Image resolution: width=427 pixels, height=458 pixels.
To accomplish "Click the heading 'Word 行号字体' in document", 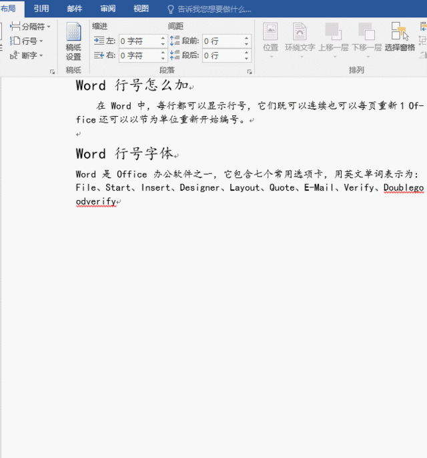I will 124,153.
